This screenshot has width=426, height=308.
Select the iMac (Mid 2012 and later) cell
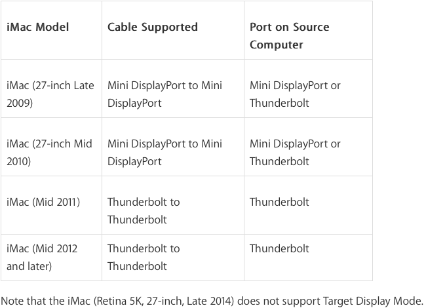point(51,258)
